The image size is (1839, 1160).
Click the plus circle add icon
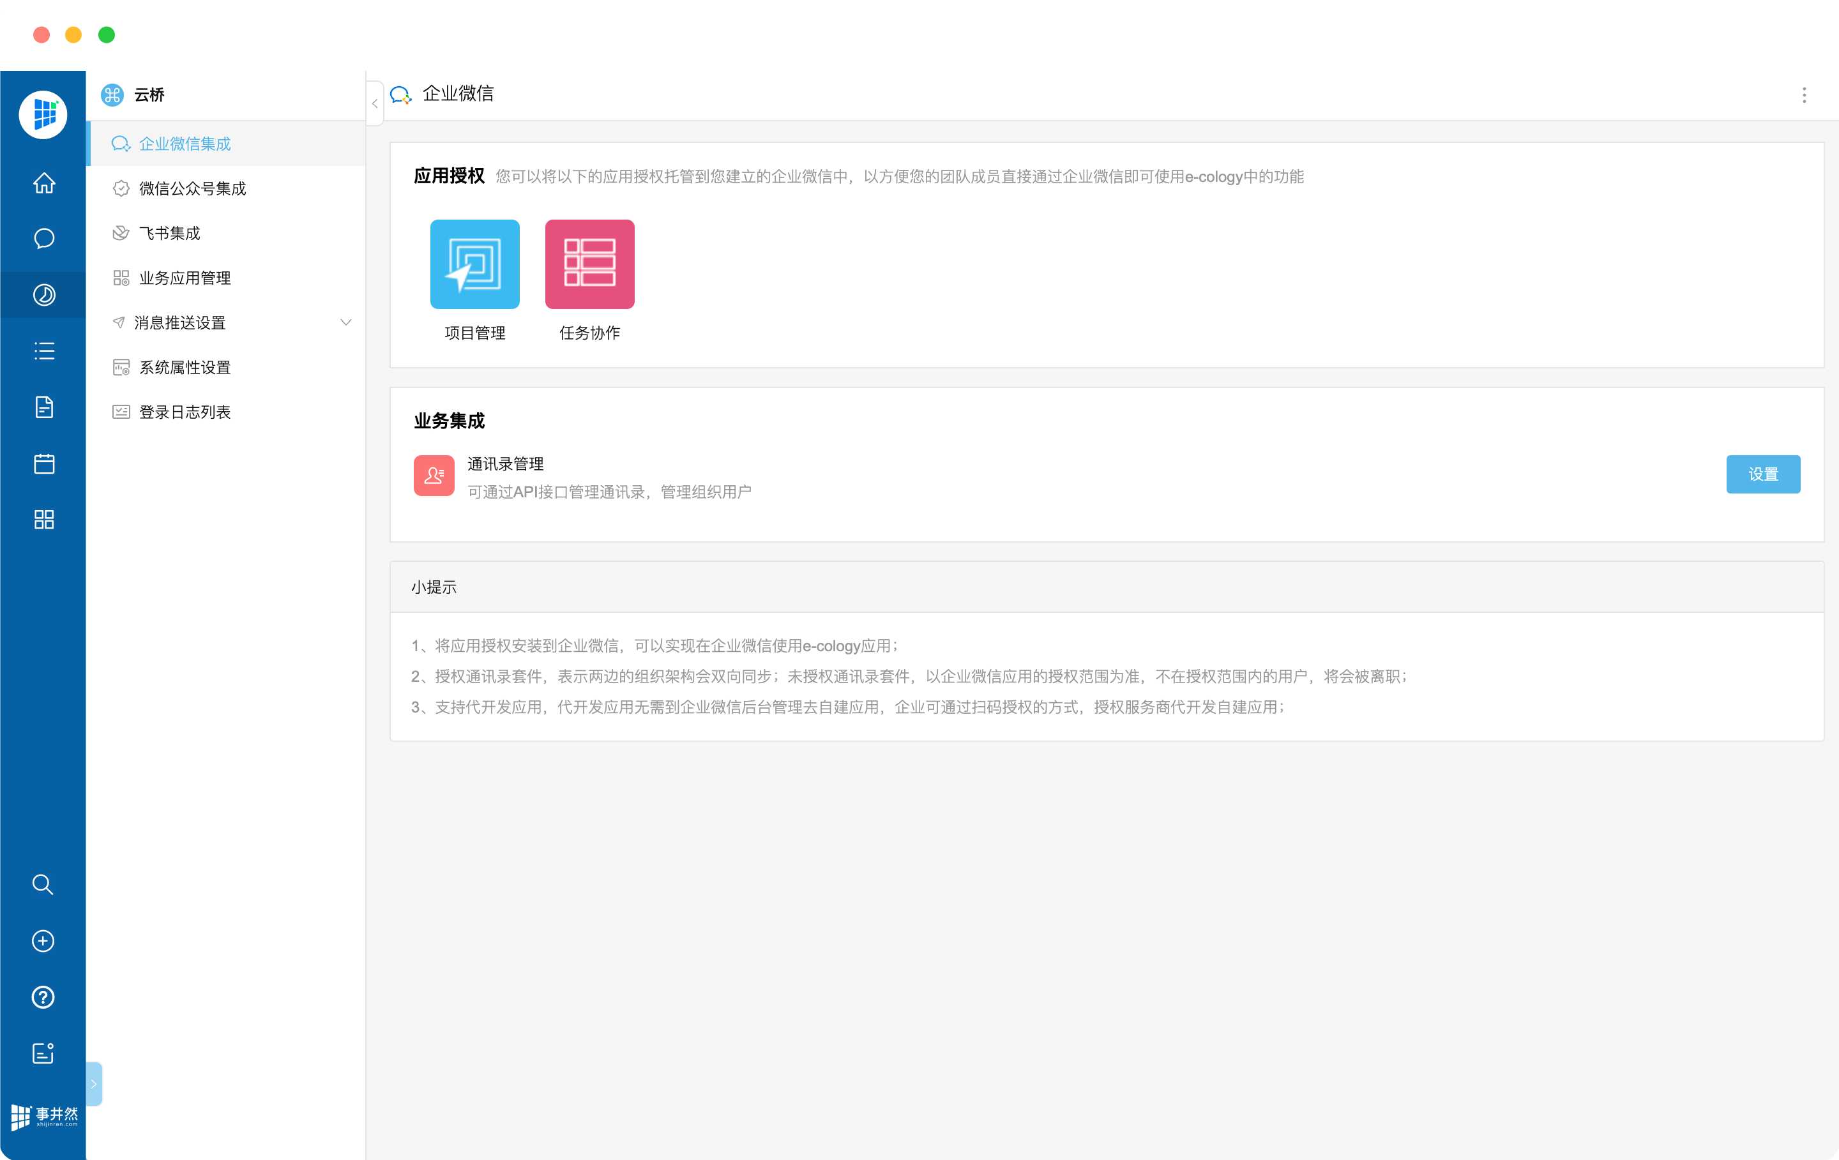[43, 941]
